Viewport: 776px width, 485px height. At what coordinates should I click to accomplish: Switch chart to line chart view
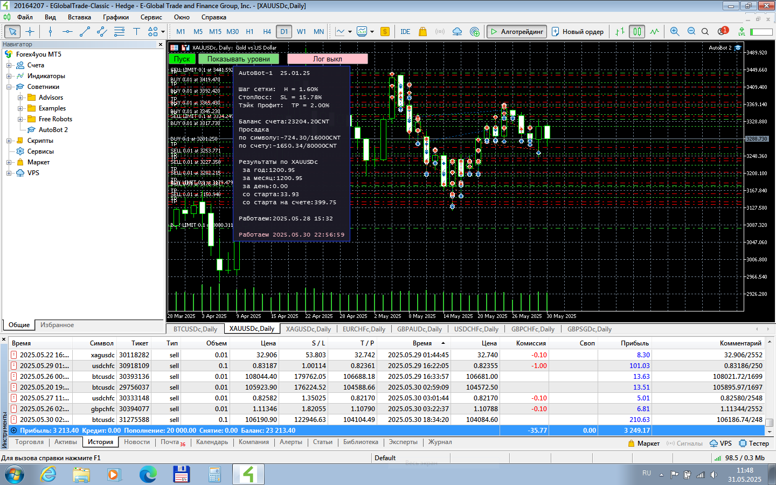(x=654, y=32)
